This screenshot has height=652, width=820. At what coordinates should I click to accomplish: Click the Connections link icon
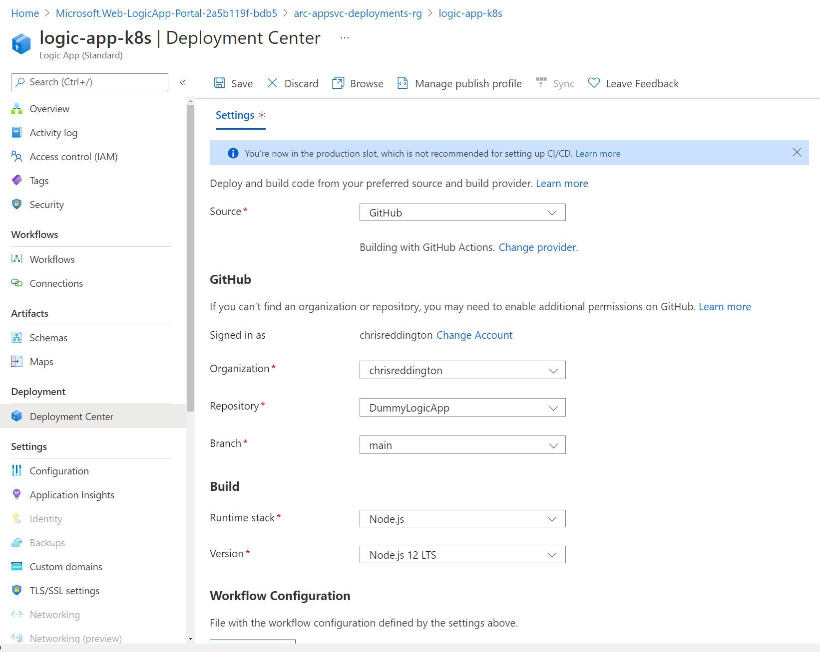click(x=17, y=283)
